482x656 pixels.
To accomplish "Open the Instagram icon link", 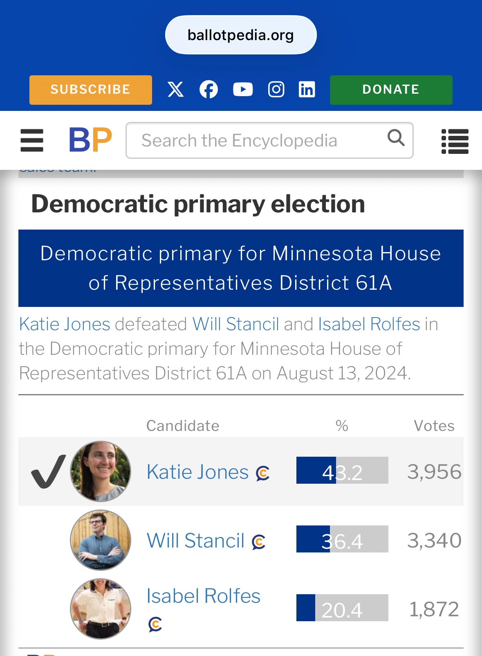I will (x=276, y=89).
